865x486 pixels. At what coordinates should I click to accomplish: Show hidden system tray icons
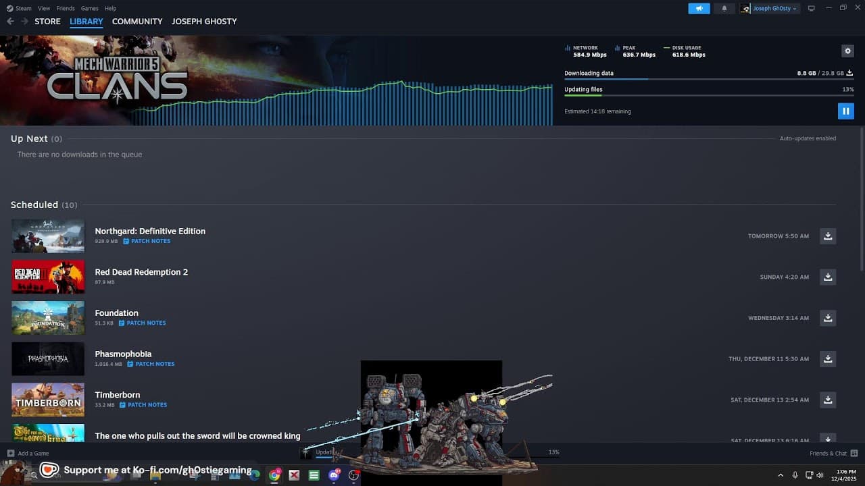click(x=781, y=475)
